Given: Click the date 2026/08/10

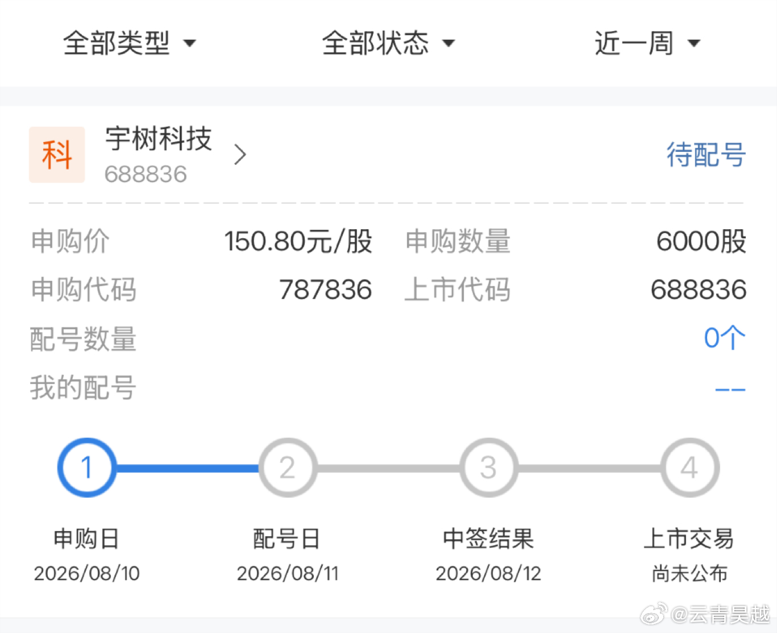Looking at the screenshot, I should (87, 573).
